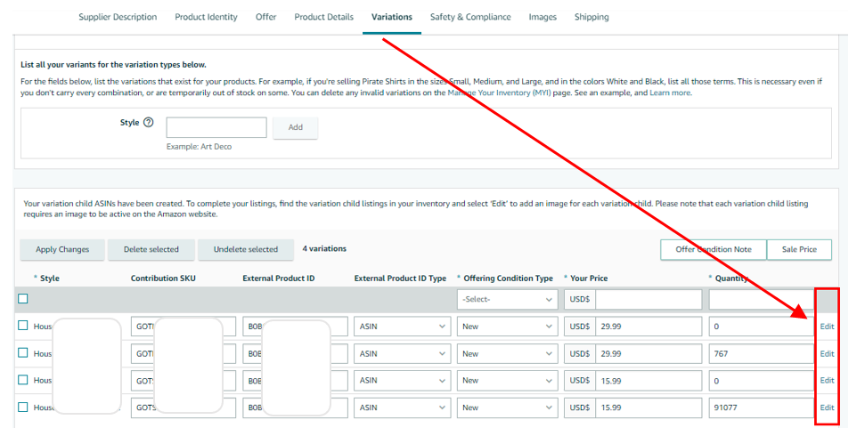
Task: Click the Your Price column header
Action: 589,279
